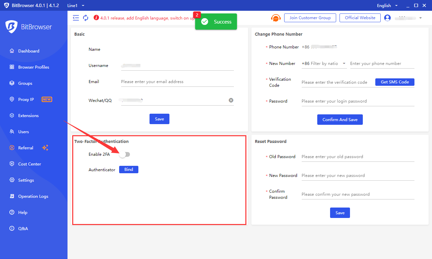The image size is (432, 259).
Task: Click the red notification badge showing 2
Action: [x=197, y=15]
